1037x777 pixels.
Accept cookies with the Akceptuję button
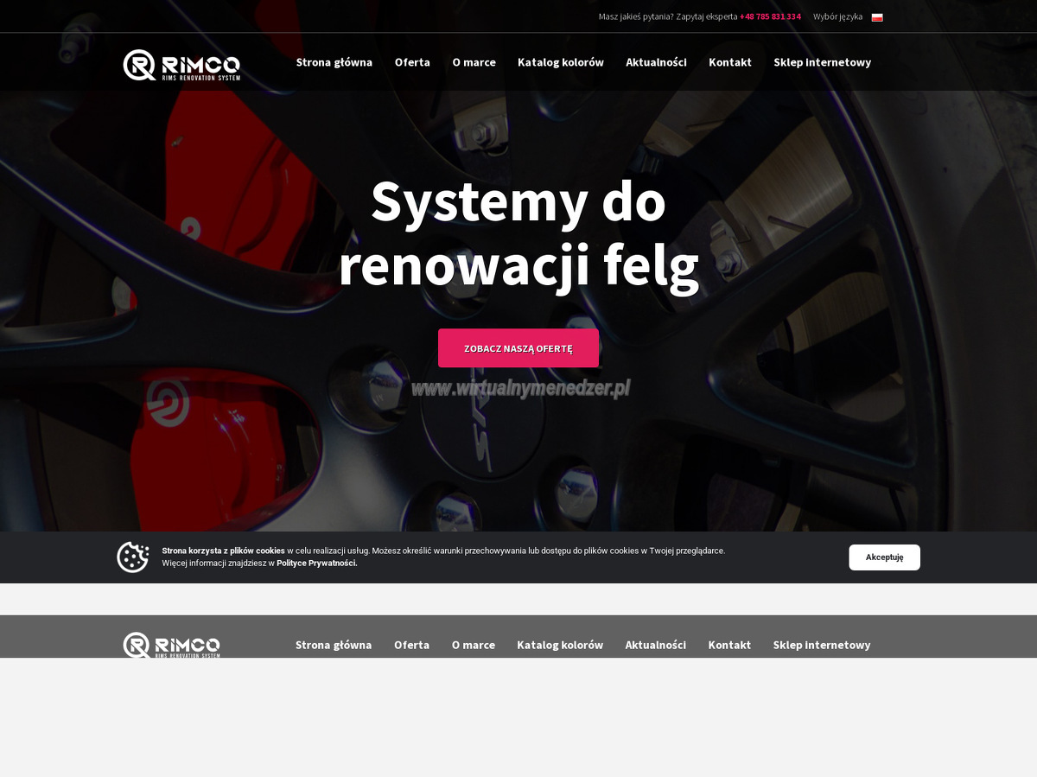click(884, 557)
